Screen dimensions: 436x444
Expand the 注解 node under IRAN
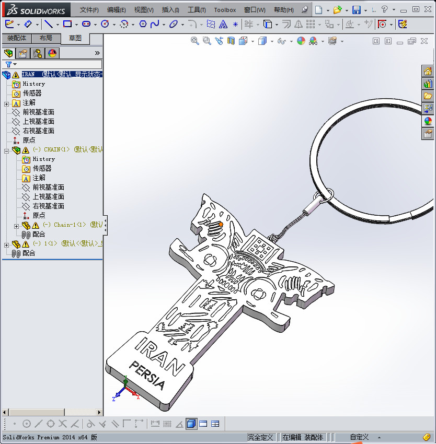6,104
